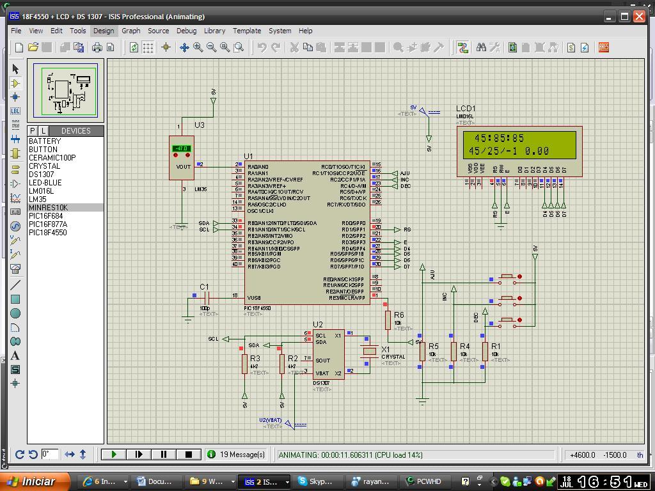This screenshot has width=655, height=491.
Task: Latch the DEC push button's red toggle dot
Action: [x=519, y=320]
